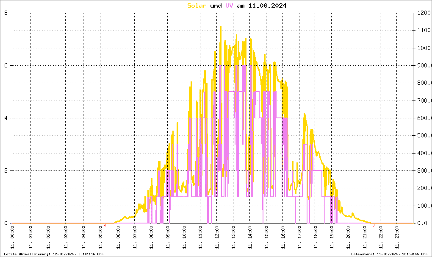Click time label '11. 00:00'

tap(12, 237)
